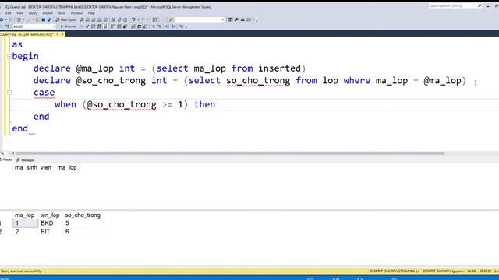
Task: Open the Project menu
Action: click(48, 13)
